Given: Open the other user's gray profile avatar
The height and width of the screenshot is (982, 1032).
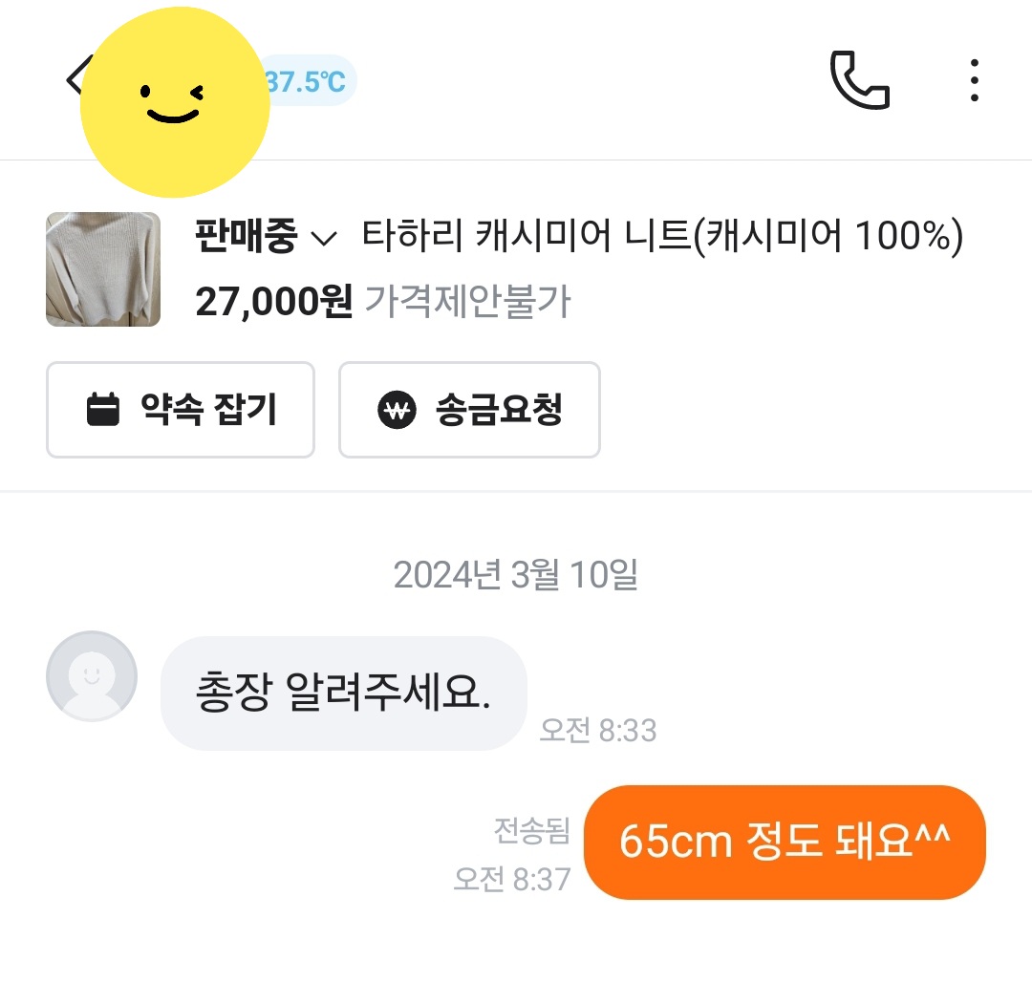Looking at the screenshot, I should click(92, 675).
